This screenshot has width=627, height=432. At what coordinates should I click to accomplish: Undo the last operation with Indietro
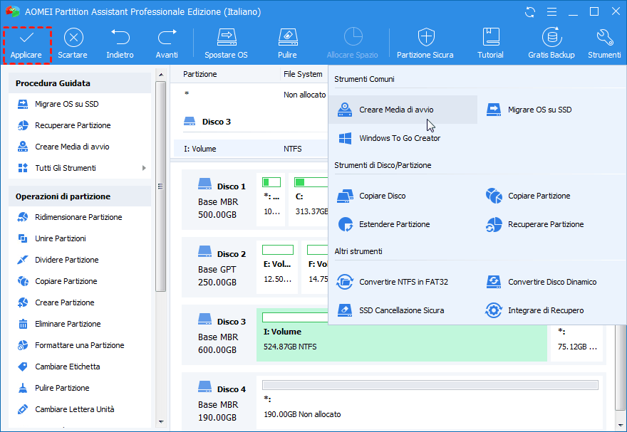point(120,43)
